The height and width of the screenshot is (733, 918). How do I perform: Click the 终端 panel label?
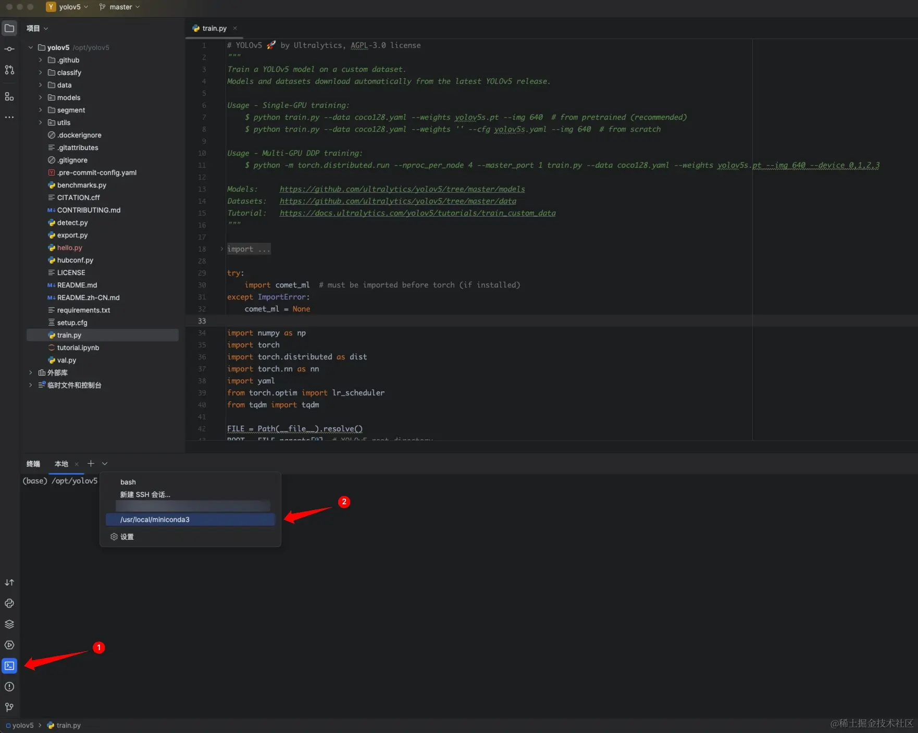coord(33,464)
